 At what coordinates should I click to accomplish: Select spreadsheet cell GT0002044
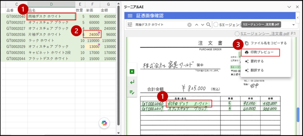point(16,59)
